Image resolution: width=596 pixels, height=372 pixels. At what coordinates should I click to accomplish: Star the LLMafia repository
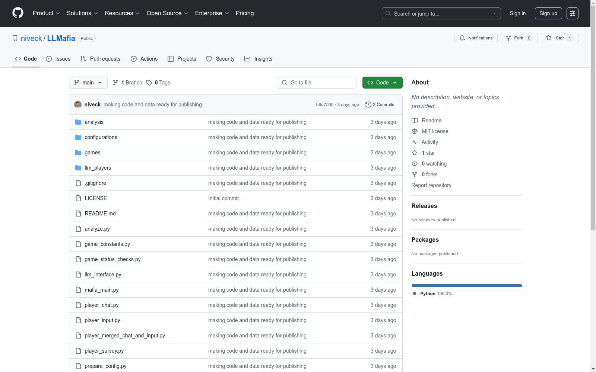click(x=559, y=38)
